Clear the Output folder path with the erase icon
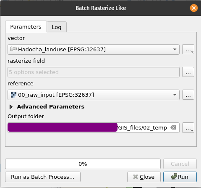Image resolution: width=201 pixels, height=188 pixels. [x=173, y=127]
